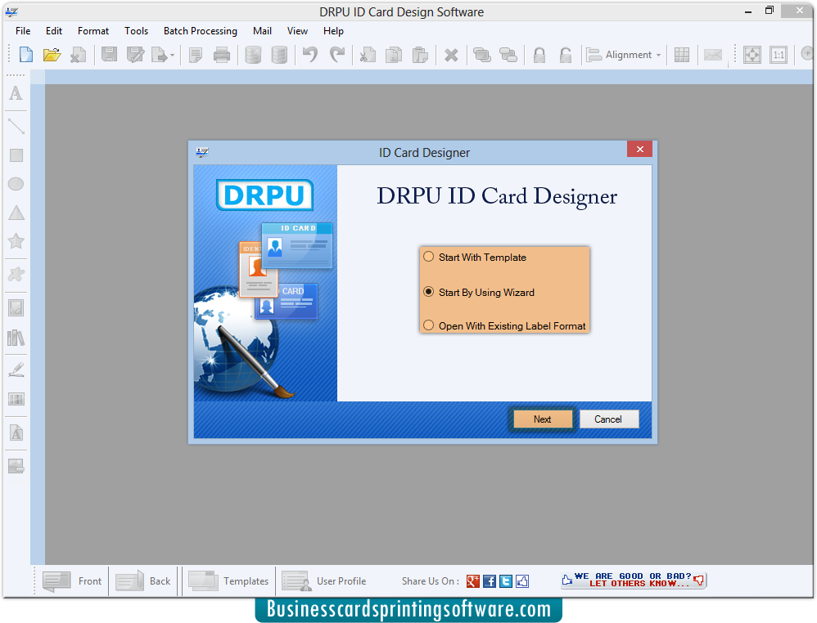Viewport: 817px width, 623px height.
Task: Click the first database cylinder icon
Action: pyautogui.click(x=253, y=55)
